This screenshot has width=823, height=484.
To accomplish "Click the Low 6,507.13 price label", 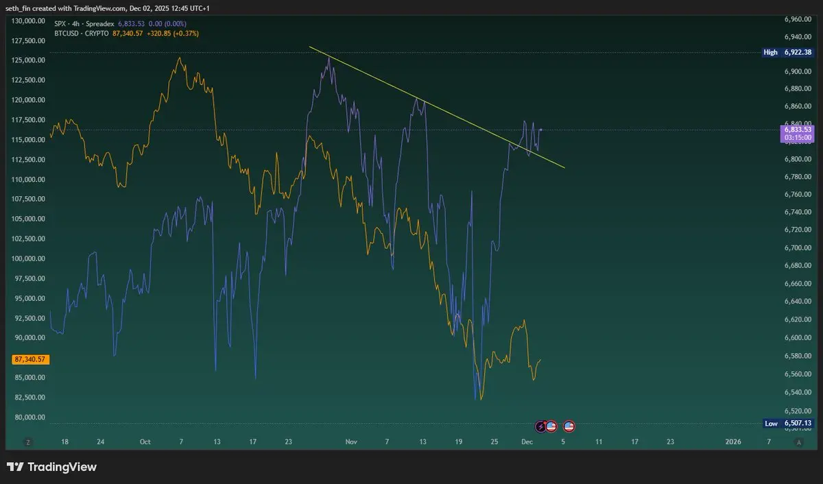I will [x=789, y=424].
